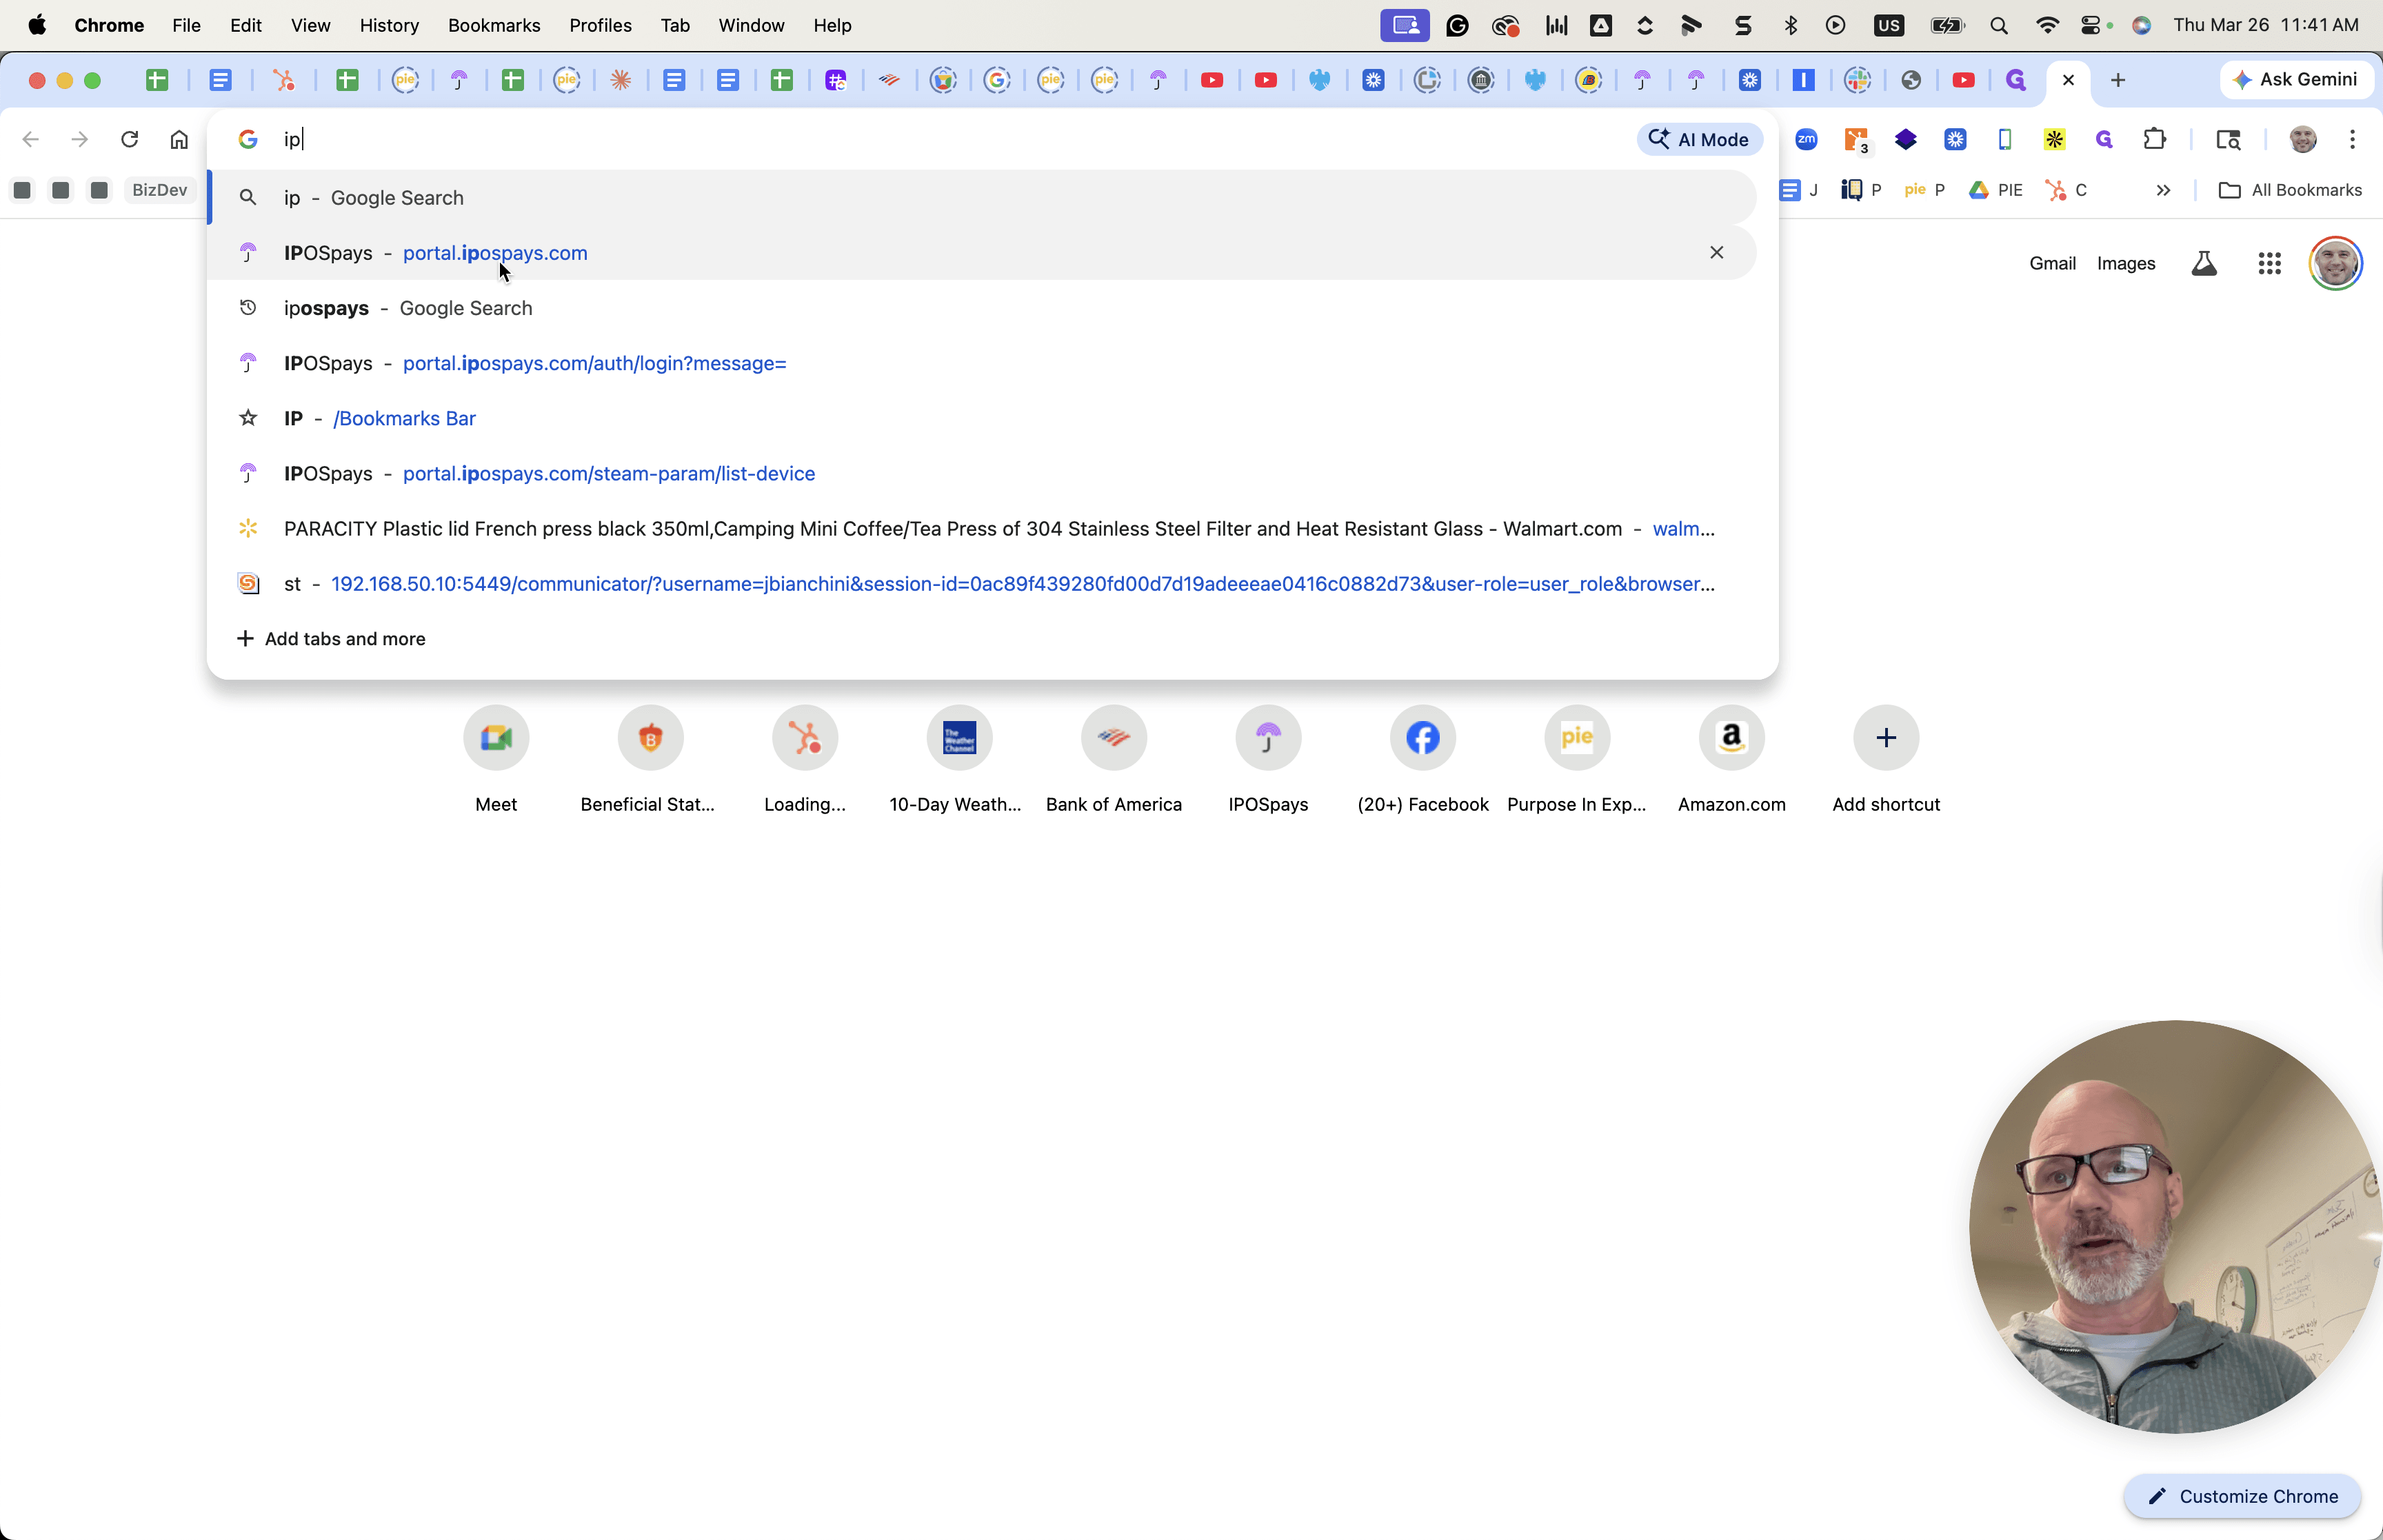The height and width of the screenshot is (1540, 2383).
Task: Click Add shortcut
Action: point(1886,759)
